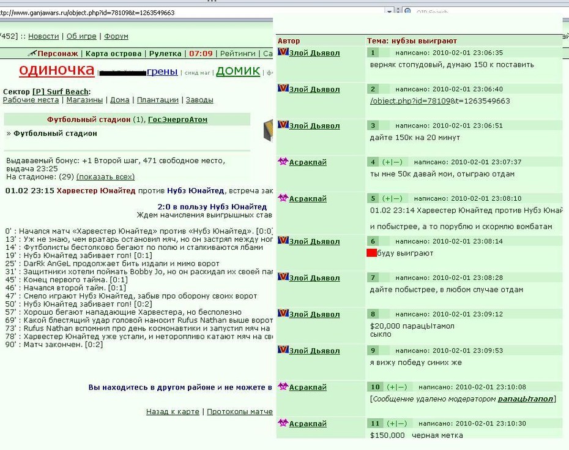569x450 pixels.
Task: Click the stadium building picture
Action: [x=268, y=130]
